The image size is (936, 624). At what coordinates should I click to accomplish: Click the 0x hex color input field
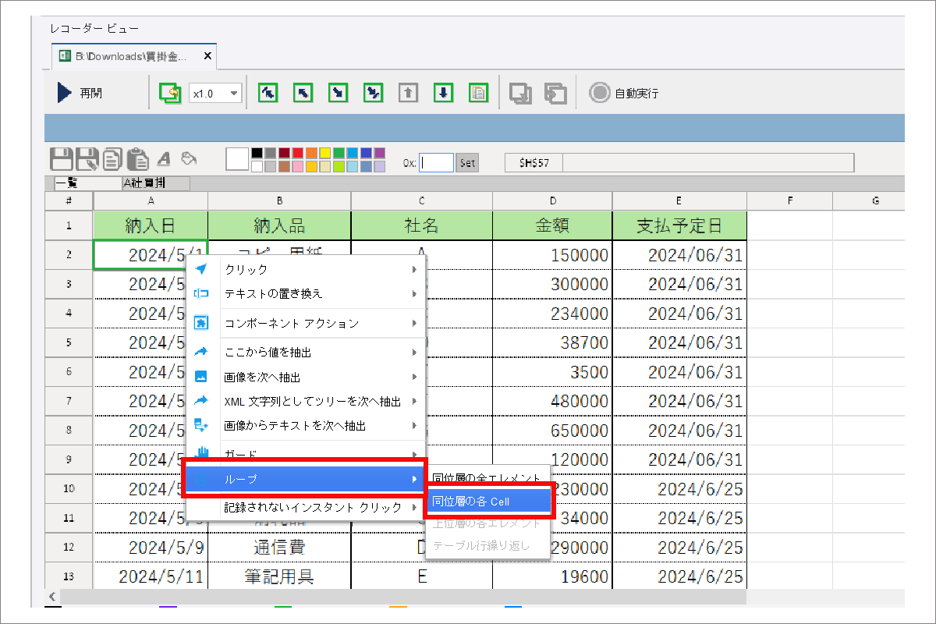tap(437, 162)
